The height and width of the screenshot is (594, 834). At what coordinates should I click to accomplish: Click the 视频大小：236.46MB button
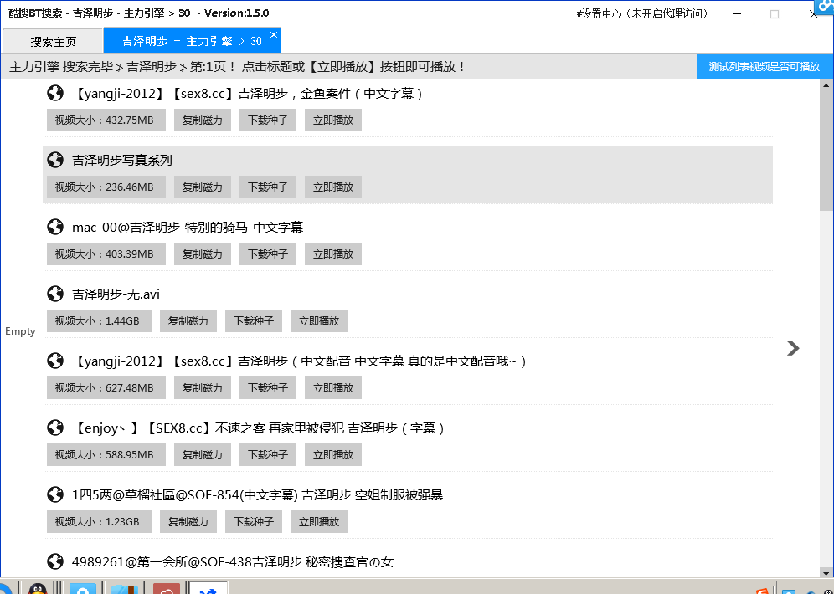tap(106, 187)
